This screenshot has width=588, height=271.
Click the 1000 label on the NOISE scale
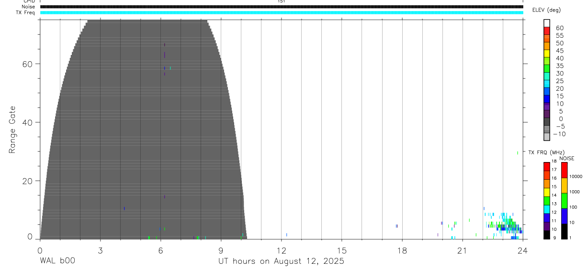(x=576, y=192)
